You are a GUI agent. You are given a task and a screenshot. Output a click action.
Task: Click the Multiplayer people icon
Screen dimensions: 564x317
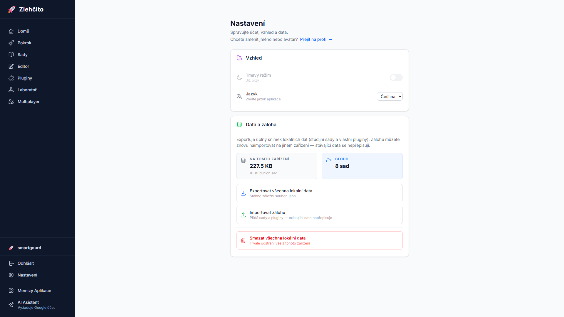11,102
